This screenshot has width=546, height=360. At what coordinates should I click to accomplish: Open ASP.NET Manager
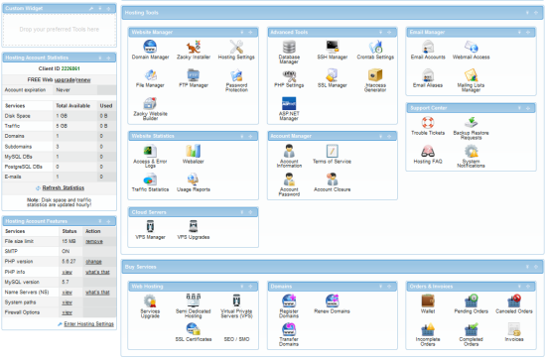[289, 108]
